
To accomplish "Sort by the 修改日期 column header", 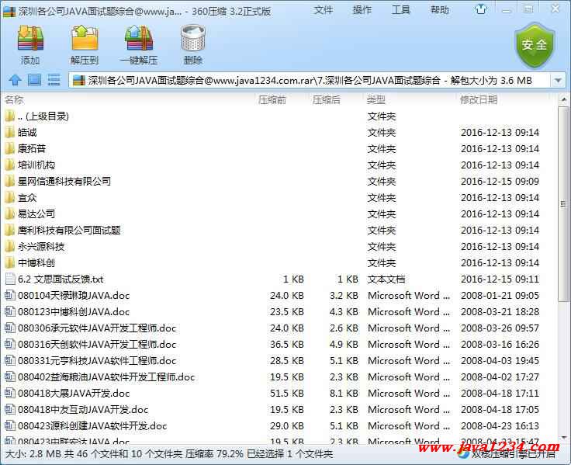I will [x=479, y=99].
